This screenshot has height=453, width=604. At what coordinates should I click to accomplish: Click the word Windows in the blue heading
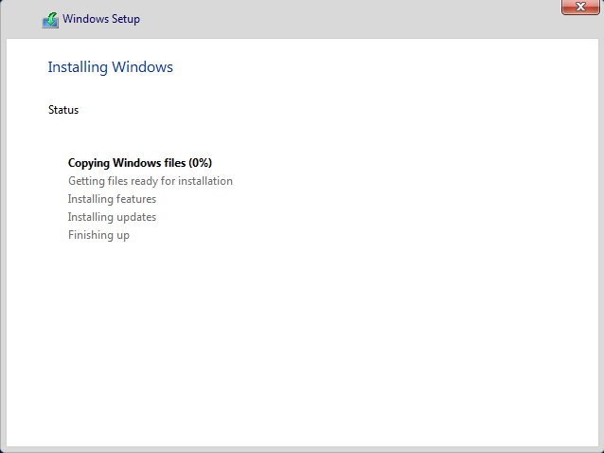[143, 67]
